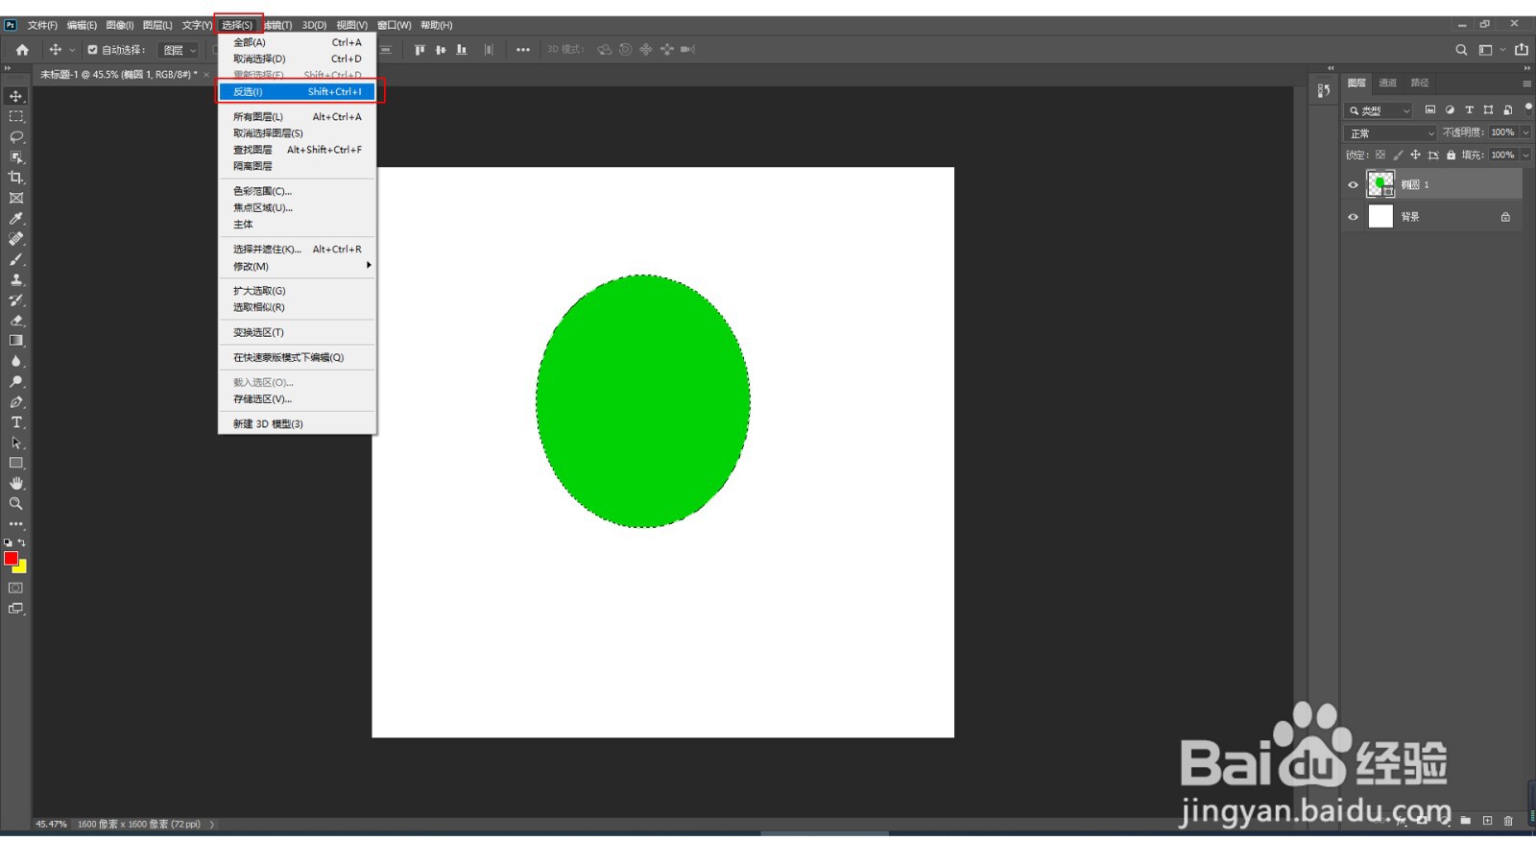This screenshot has height=864, width=1536.
Task: Select the Rectangle shape tool
Action: (x=16, y=463)
